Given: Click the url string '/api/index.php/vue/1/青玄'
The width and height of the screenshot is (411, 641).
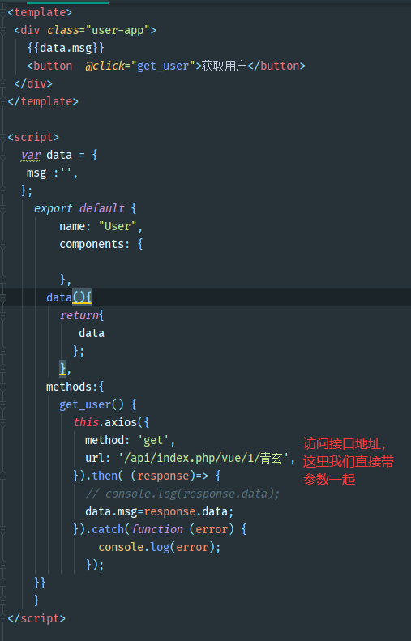Looking at the screenshot, I should tap(203, 459).
